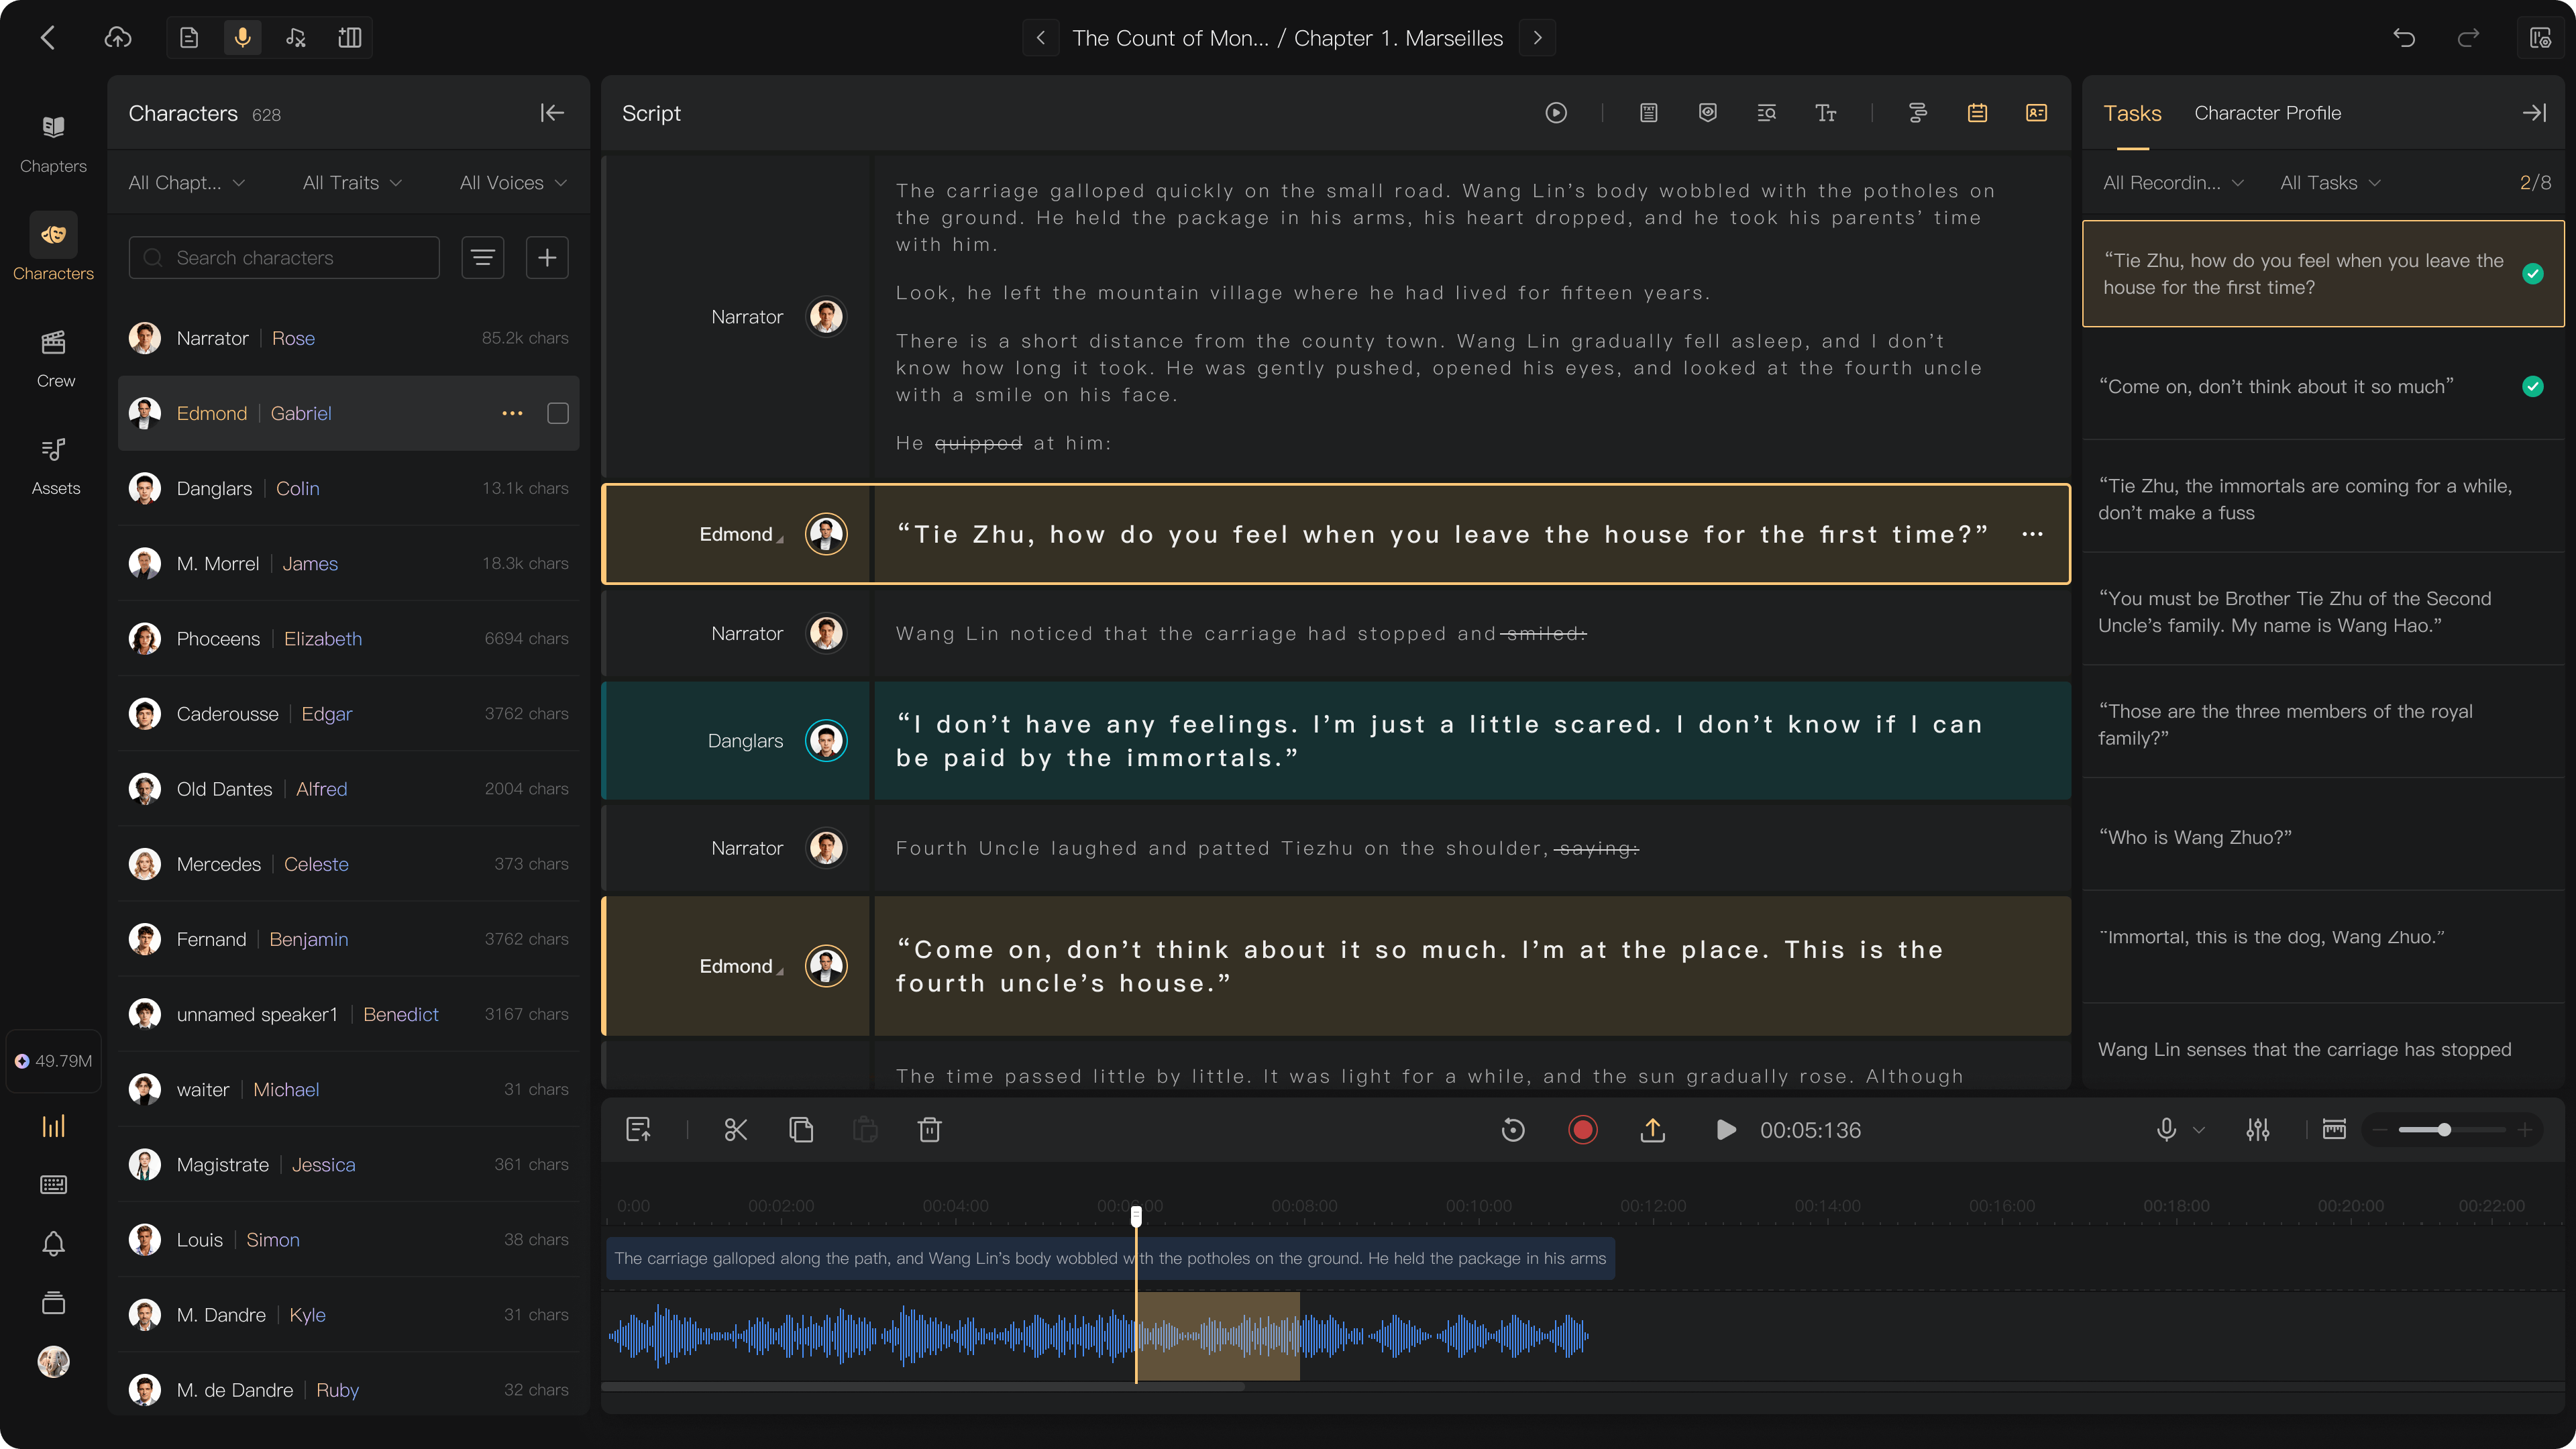Undo the last action

coord(2404,38)
